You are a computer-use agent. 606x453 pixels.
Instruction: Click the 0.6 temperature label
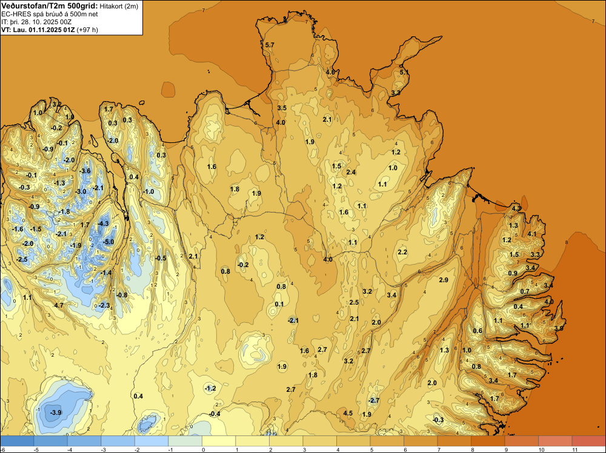[478, 331]
